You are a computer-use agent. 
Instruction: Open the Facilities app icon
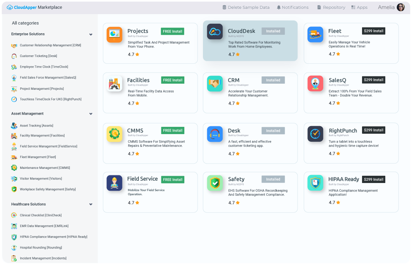click(x=114, y=83)
